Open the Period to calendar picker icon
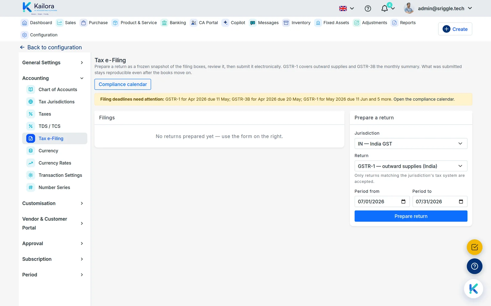 461,202
